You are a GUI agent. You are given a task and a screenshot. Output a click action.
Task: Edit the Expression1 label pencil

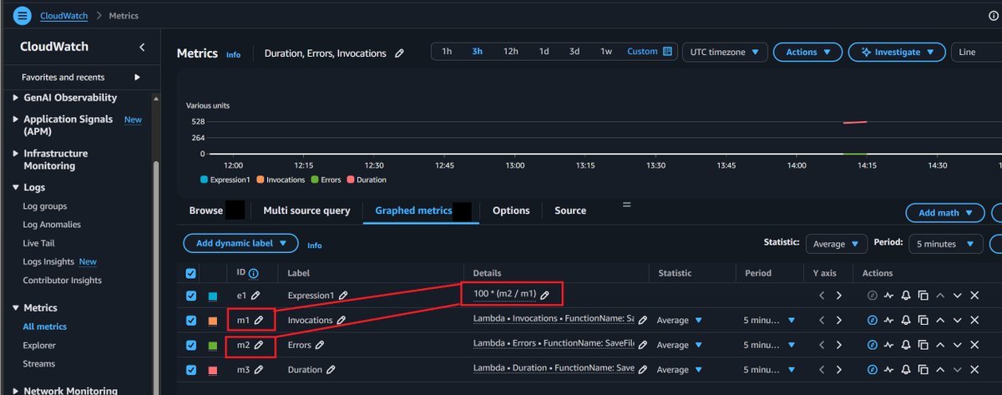(x=343, y=296)
